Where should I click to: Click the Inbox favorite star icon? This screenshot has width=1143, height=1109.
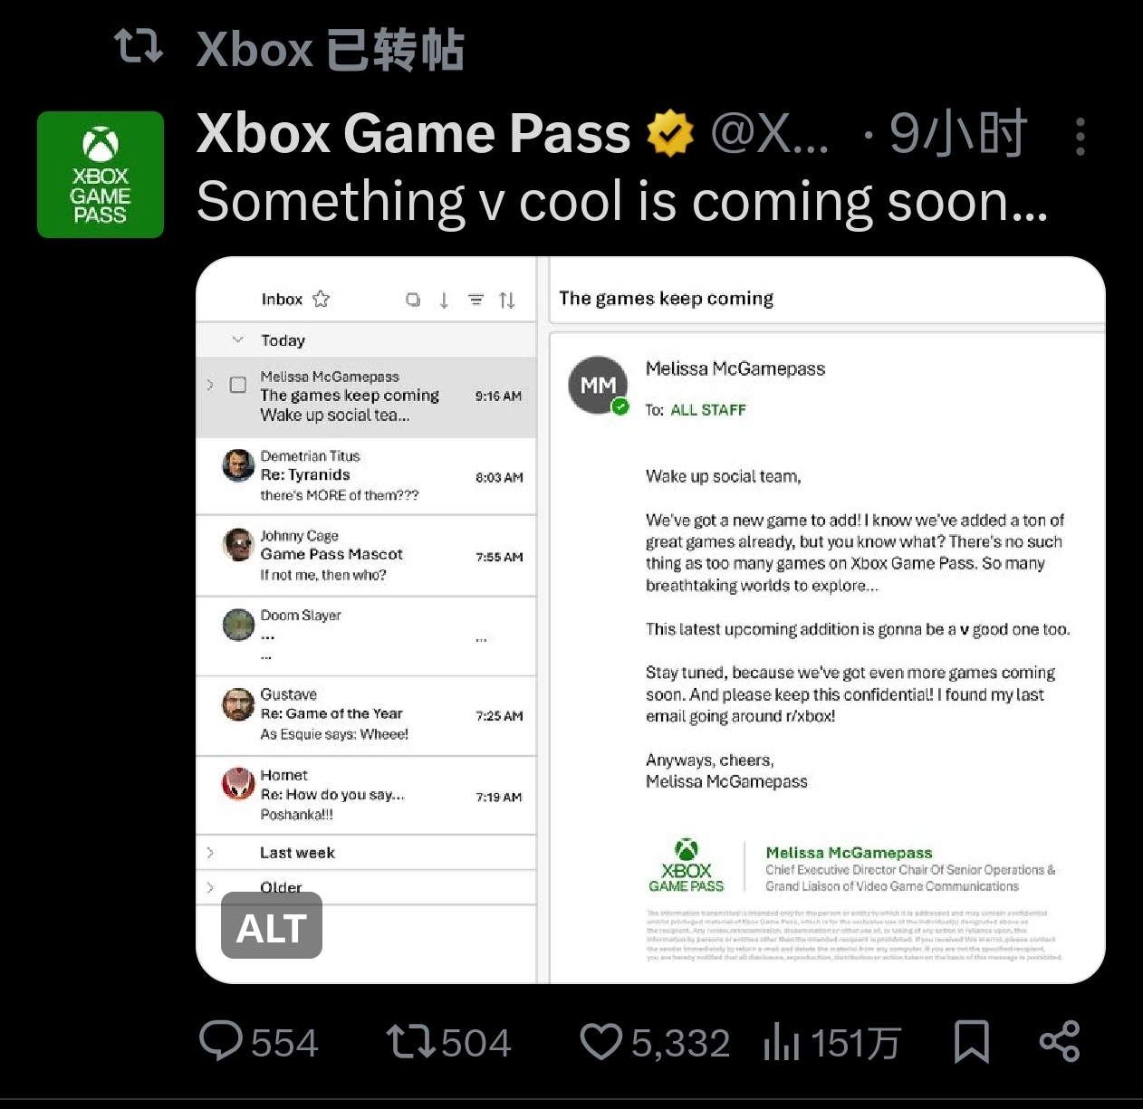pos(321,299)
